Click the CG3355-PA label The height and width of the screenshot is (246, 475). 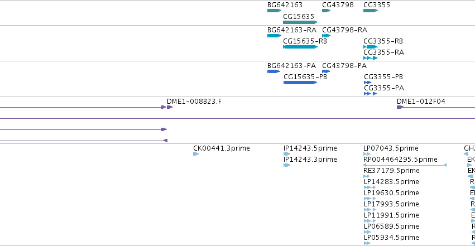pyautogui.click(x=384, y=88)
